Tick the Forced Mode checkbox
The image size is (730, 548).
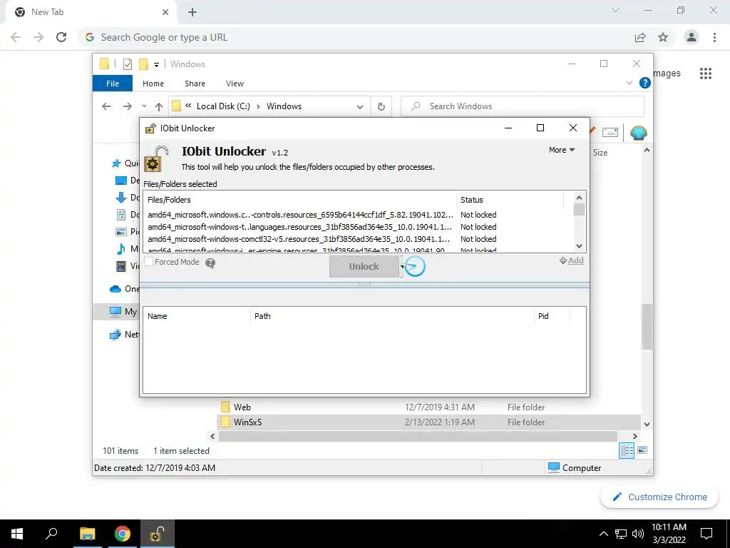[148, 262]
